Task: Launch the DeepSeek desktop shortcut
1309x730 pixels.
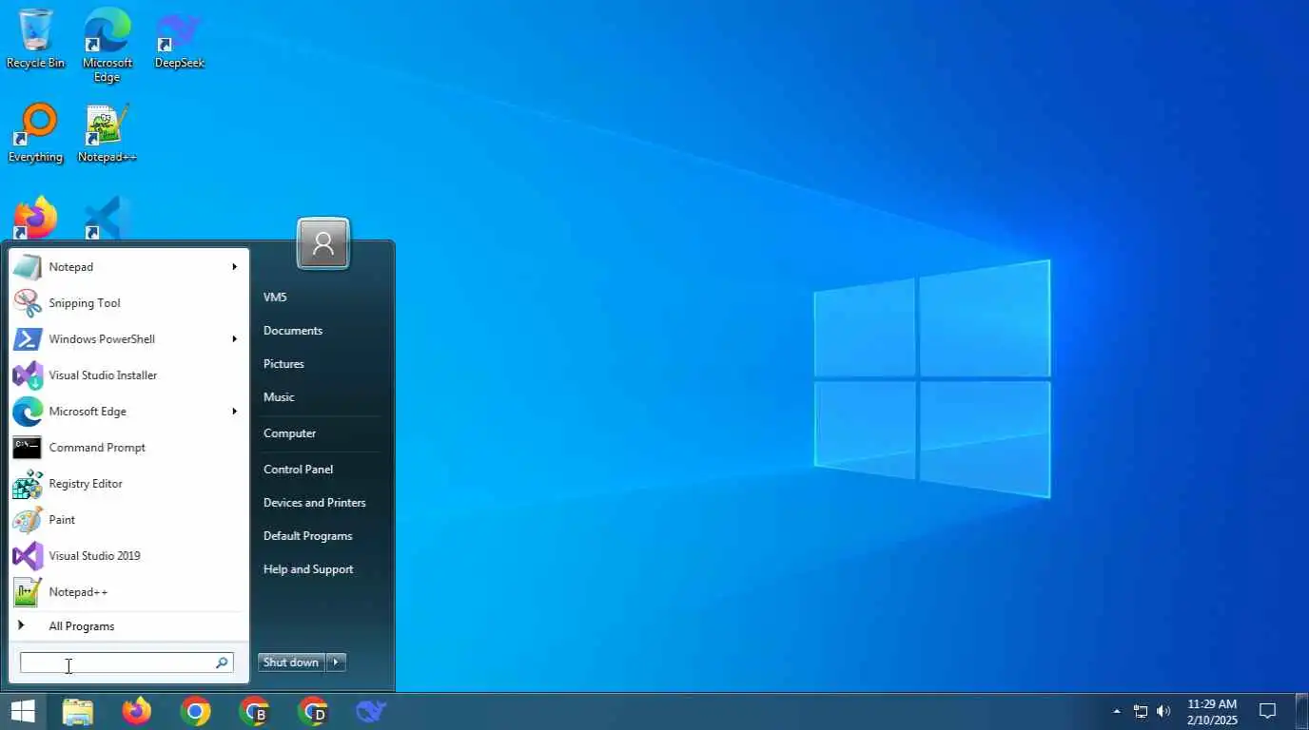Action: point(179,38)
